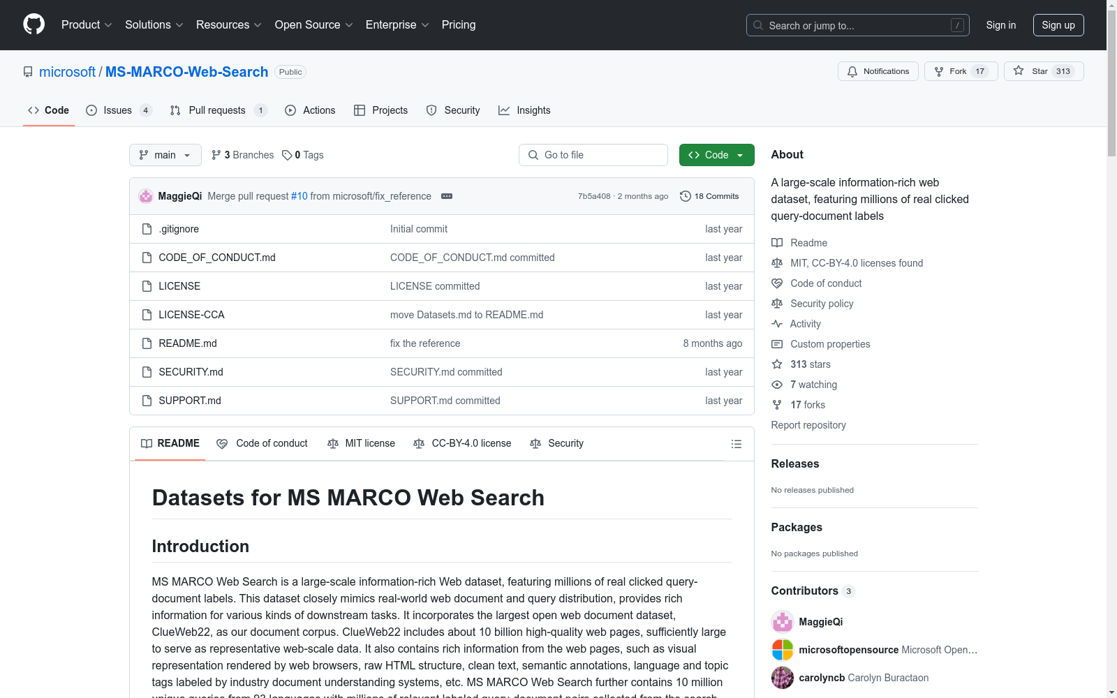Open the SECURITY.md file name
This screenshot has width=1117, height=698.
point(191,372)
